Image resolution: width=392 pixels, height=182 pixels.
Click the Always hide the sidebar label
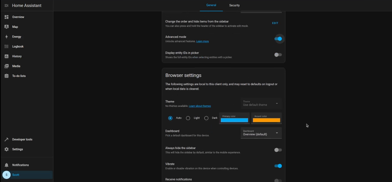(181, 148)
